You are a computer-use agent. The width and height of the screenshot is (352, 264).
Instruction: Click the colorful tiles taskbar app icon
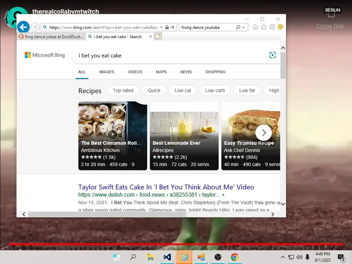pos(201,257)
